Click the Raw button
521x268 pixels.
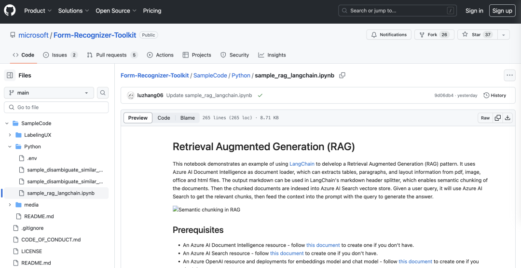pos(485,118)
